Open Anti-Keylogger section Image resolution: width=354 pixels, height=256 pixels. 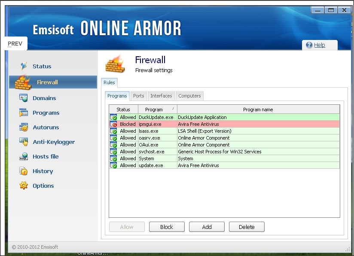pos(54,142)
